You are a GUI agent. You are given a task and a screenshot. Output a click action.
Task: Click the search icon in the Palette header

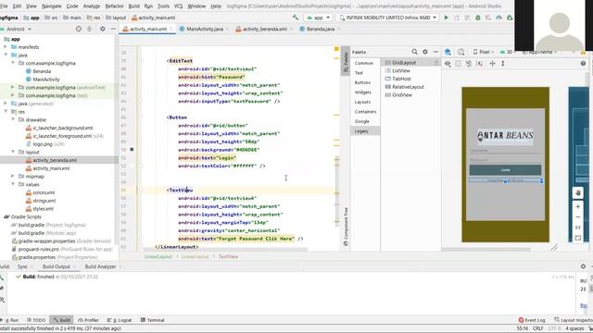coord(414,52)
